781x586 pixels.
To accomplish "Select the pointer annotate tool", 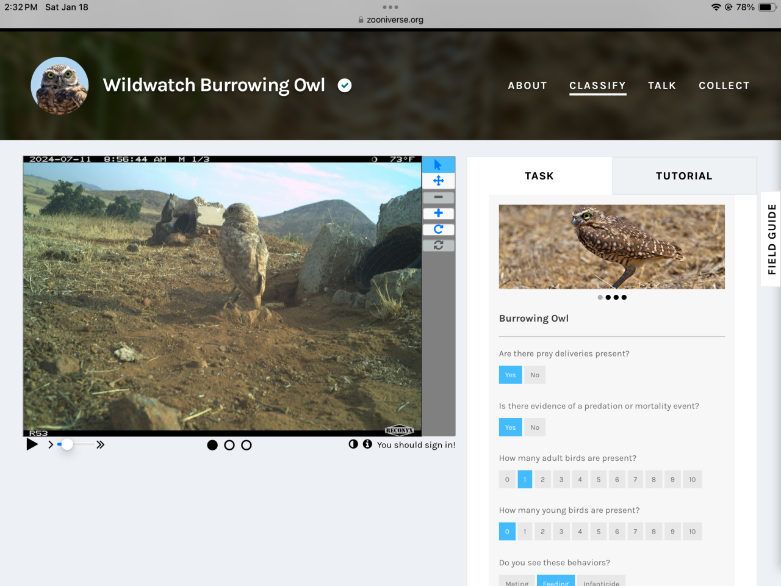I will point(438,165).
